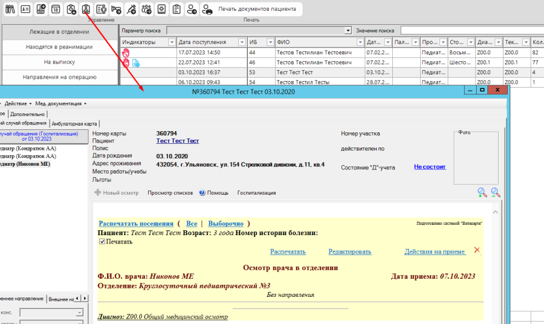Zoom out with the red minus magnifier
The image size is (544, 324).
pos(496,193)
